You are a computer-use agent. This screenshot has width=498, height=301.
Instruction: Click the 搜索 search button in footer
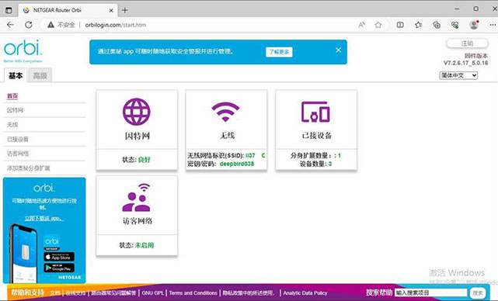coord(478,292)
